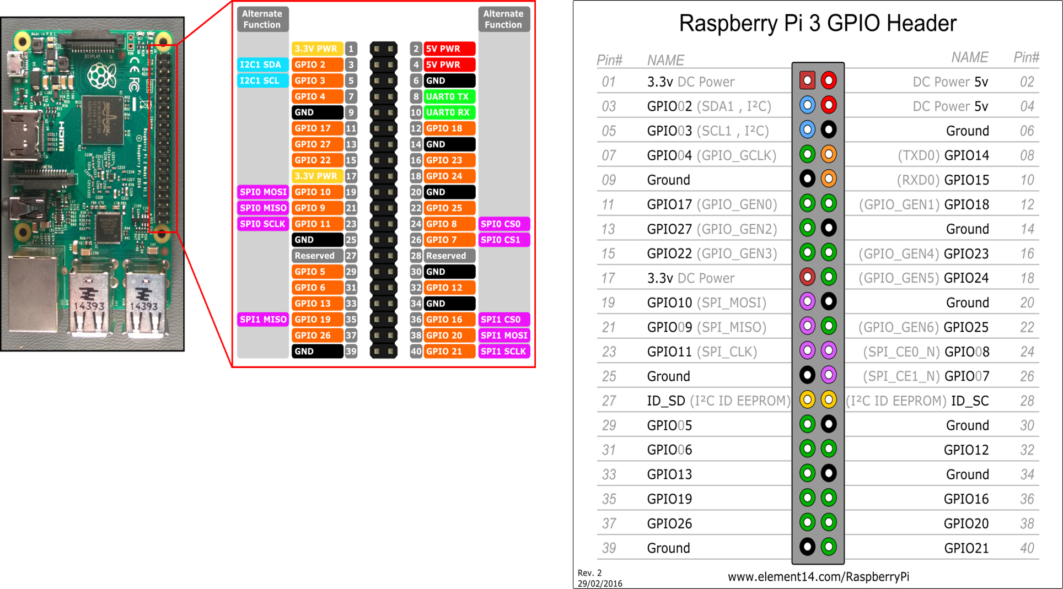Select the purple pin 26 circle for GPIO07

[x=828, y=375]
